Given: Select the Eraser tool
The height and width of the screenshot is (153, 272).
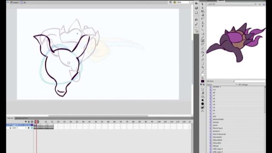Looking at the screenshot, I should point(203,59).
